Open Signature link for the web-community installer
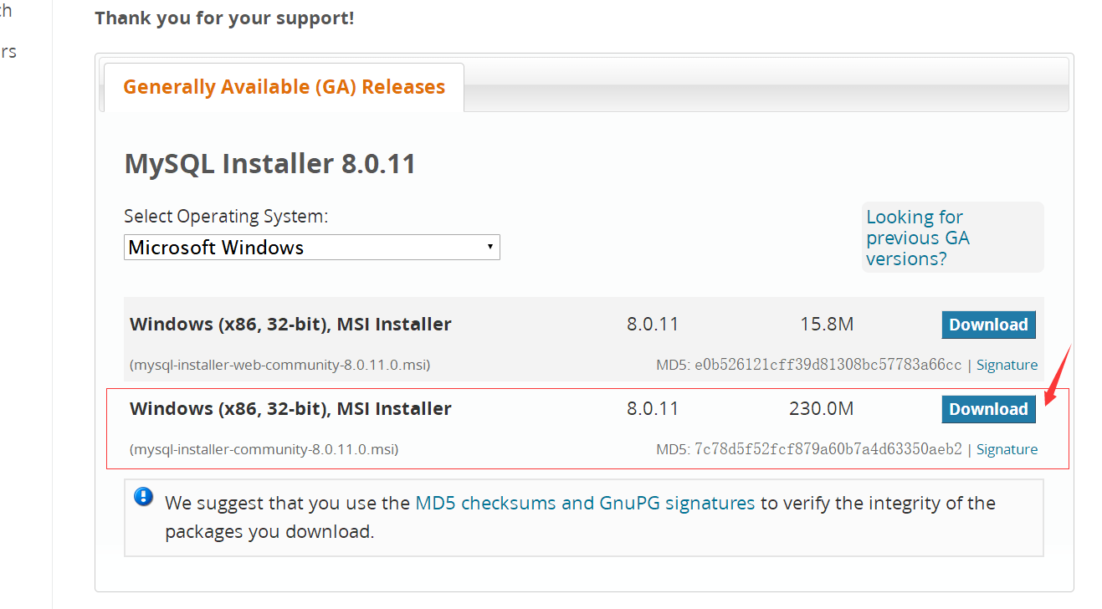Screen dimensions: 1102x609 click(1007, 365)
